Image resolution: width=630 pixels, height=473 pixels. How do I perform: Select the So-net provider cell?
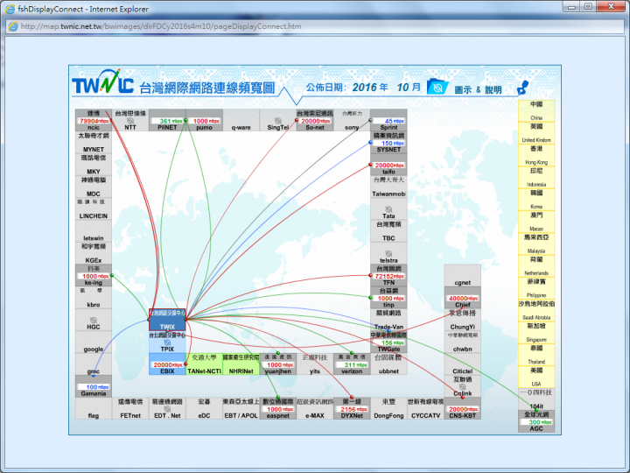[x=315, y=120]
